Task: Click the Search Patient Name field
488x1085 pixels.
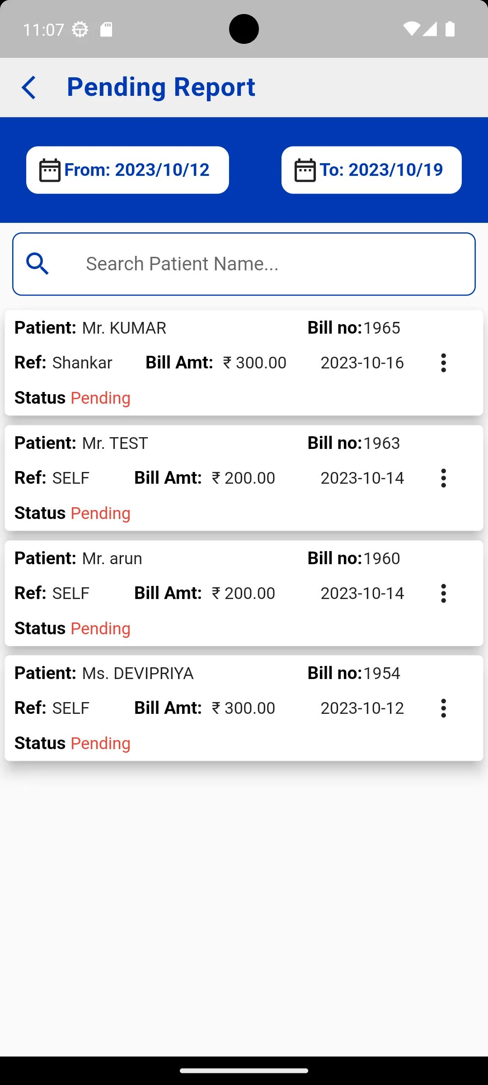Action: click(x=271, y=264)
